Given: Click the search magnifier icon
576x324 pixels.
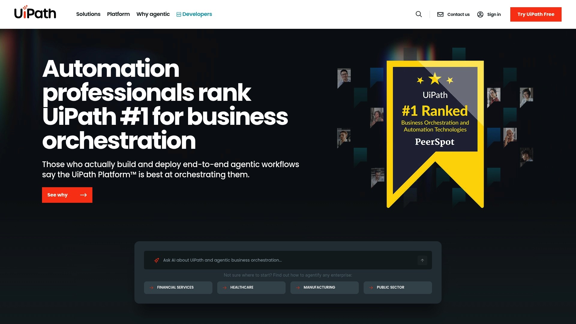Looking at the screenshot, I should click(x=418, y=14).
